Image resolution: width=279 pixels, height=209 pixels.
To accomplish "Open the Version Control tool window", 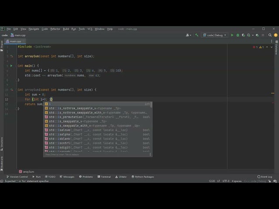I will coord(17,177).
